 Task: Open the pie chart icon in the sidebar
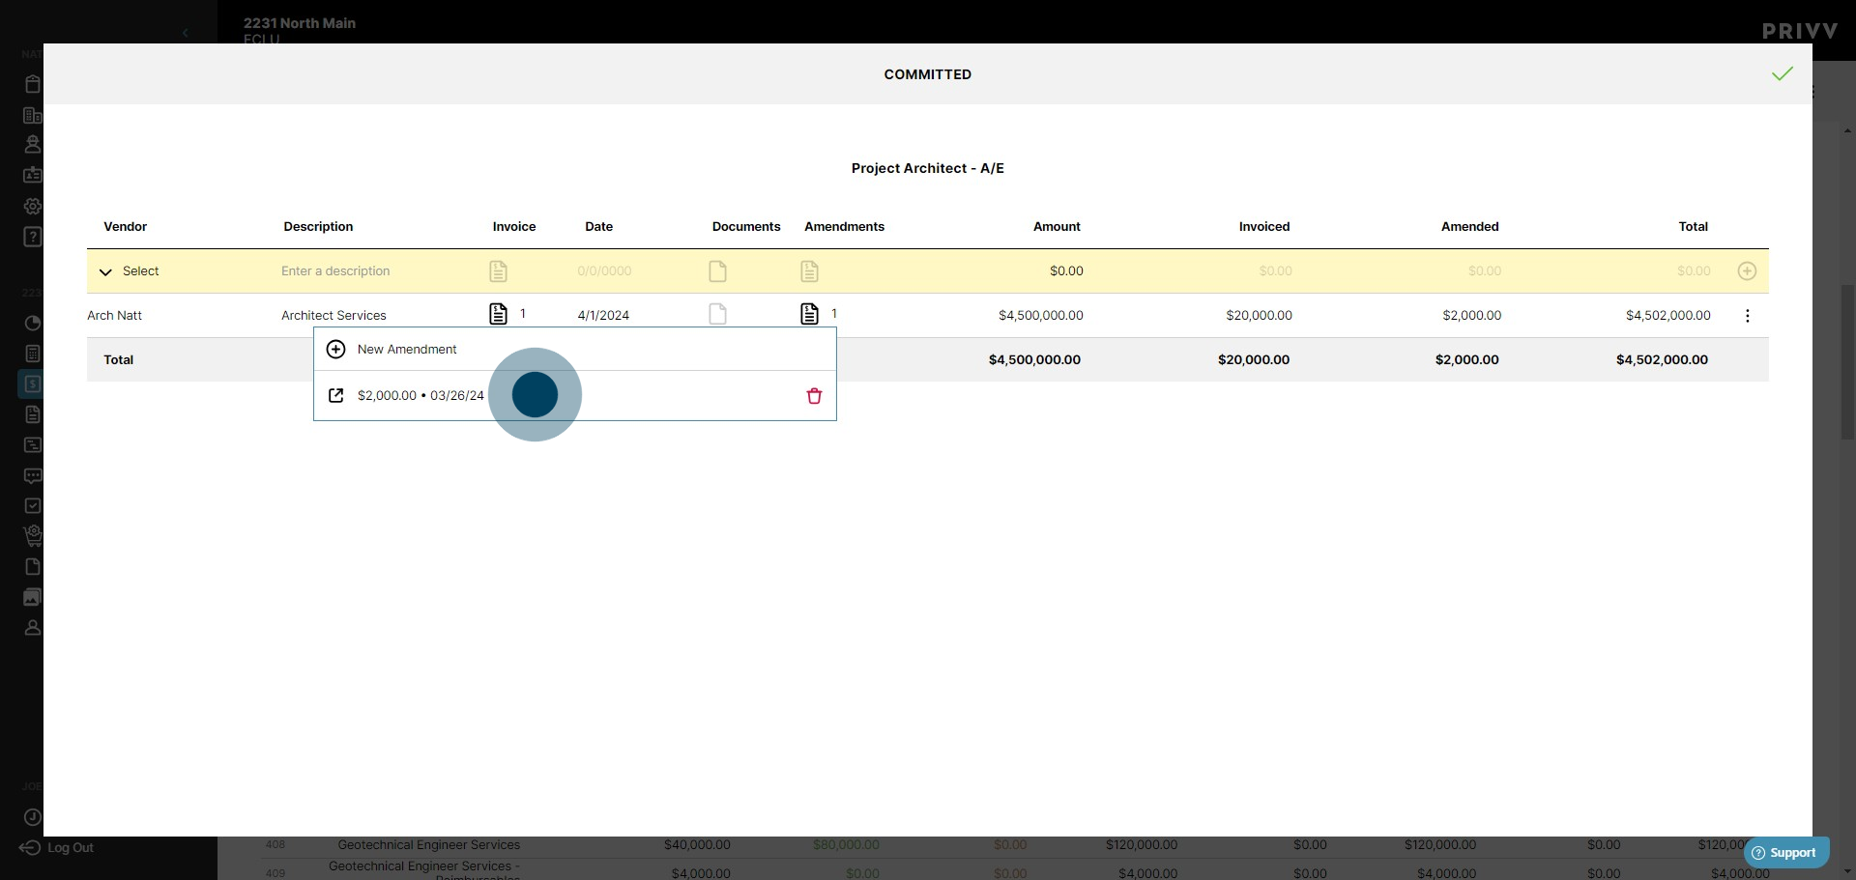click(32, 323)
